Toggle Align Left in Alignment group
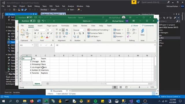This screenshot has width=185, height=104. (x=57, y=34)
